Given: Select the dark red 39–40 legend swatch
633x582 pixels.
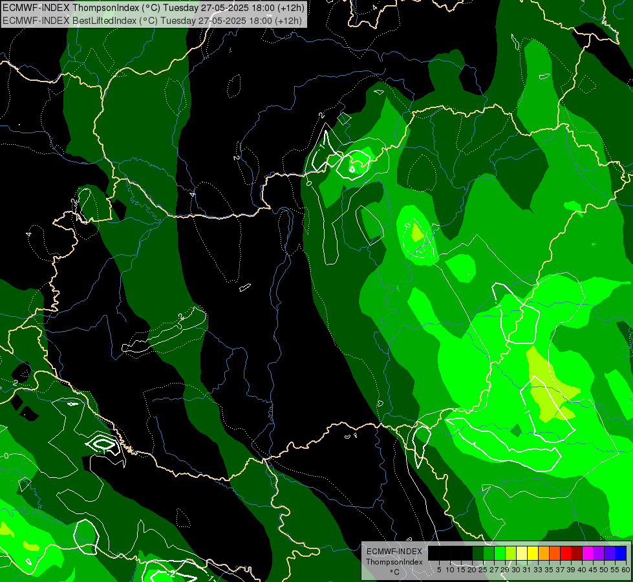Looking at the screenshot, I should point(577,554).
